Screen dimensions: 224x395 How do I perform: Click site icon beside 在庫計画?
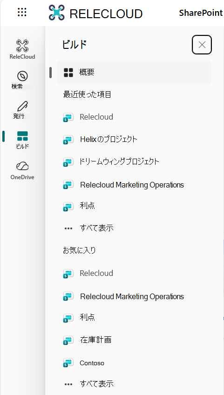coord(68,340)
